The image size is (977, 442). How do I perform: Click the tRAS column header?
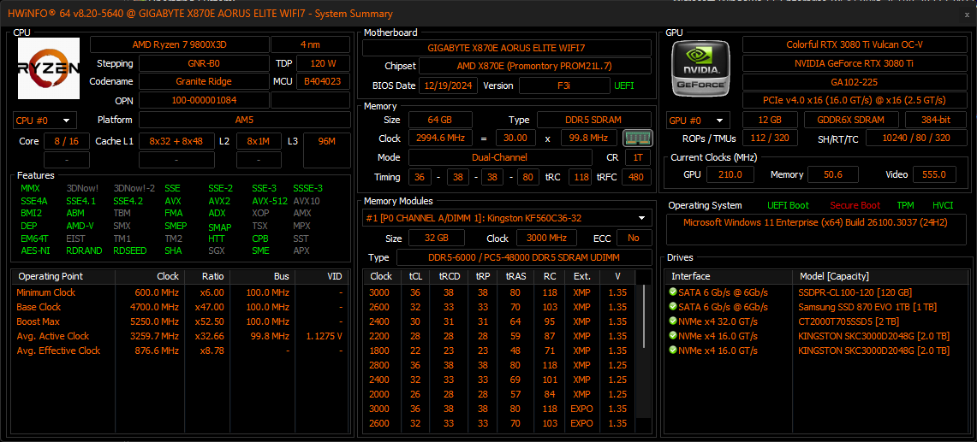tap(515, 276)
